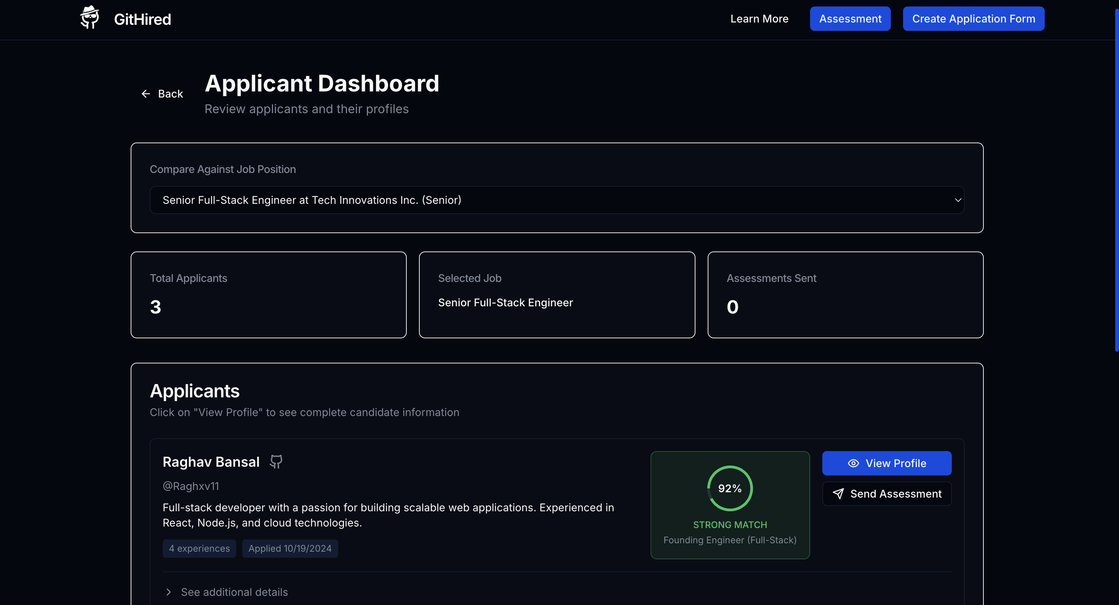Expand See additional details section

[x=234, y=592]
